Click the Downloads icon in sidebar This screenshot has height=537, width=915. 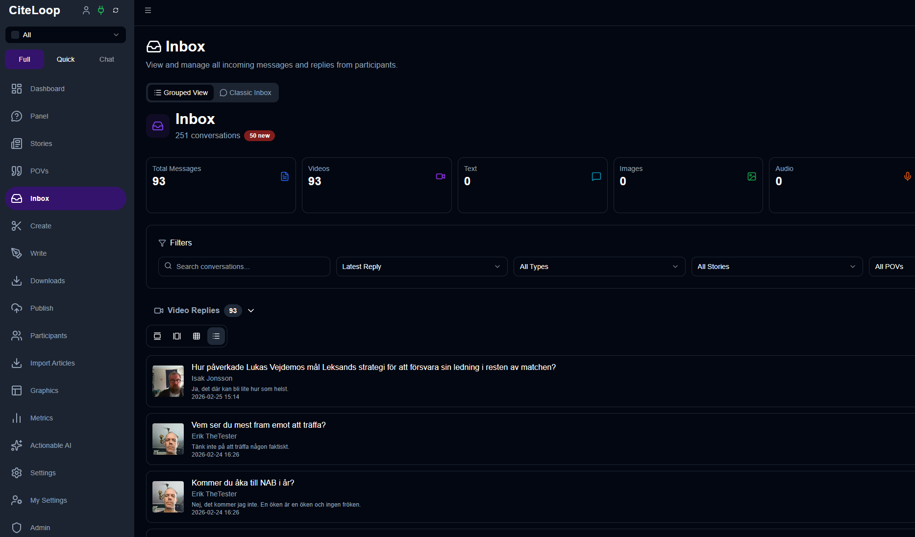17,281
